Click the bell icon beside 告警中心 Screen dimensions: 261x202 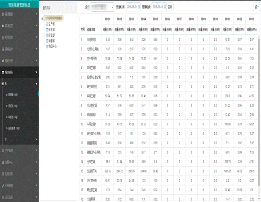click(x=3, y=162)
